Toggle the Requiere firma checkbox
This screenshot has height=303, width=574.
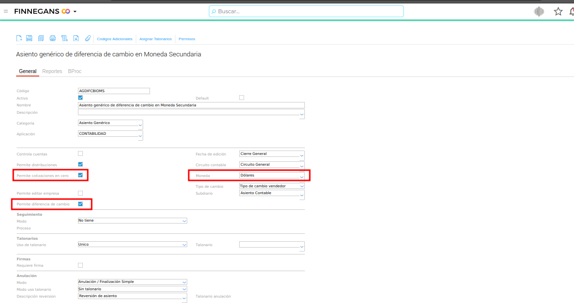pyautogui.click(x=80, y=265)
